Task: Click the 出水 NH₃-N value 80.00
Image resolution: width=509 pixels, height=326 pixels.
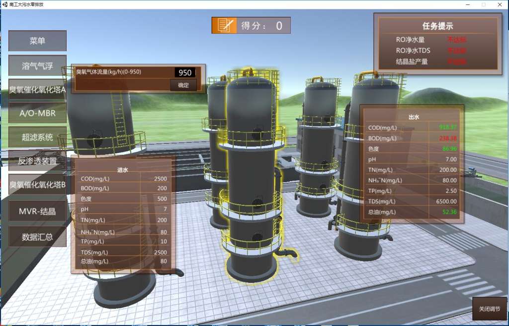Action: pyautogui.click(x=449, y=180)
